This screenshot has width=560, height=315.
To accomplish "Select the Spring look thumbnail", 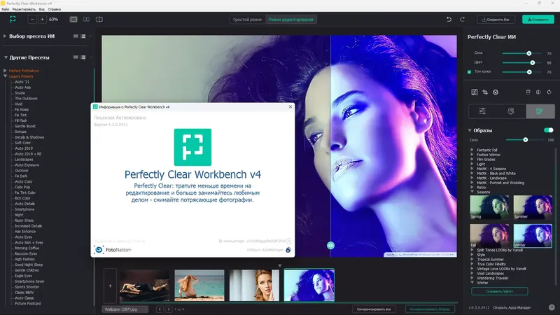I will (x=489, y=207).
